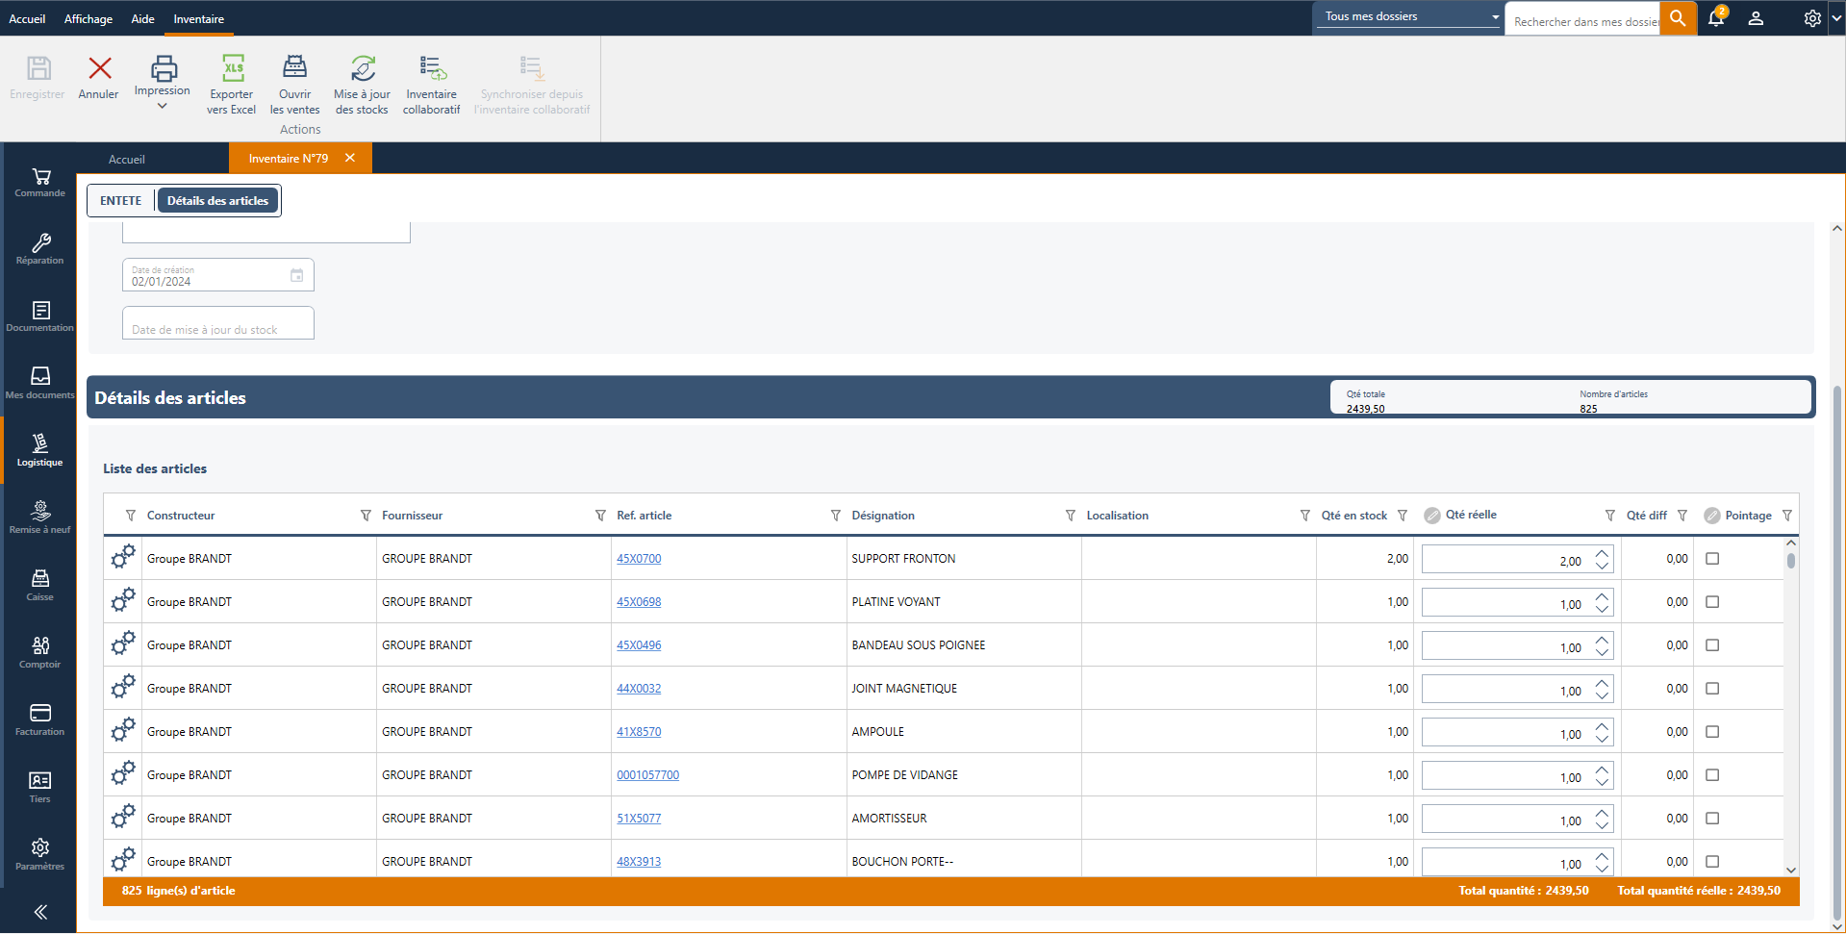The width and height of the screenshot is (1846, 934).
Task: Open Documentation in the sidebar
Action: click(40, 316)
